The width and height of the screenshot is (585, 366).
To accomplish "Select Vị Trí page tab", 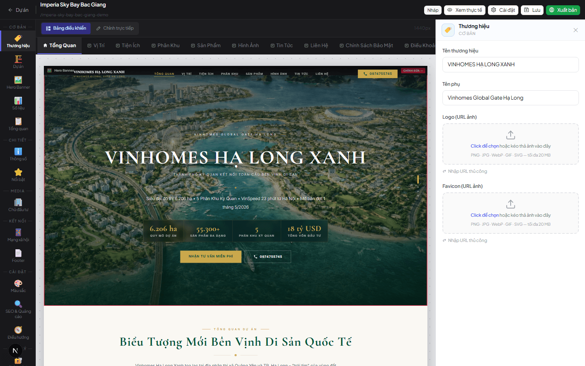I will click(96, 46).
